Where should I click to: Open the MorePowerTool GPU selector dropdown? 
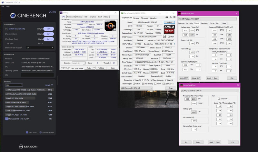click(x=207, y=19)
